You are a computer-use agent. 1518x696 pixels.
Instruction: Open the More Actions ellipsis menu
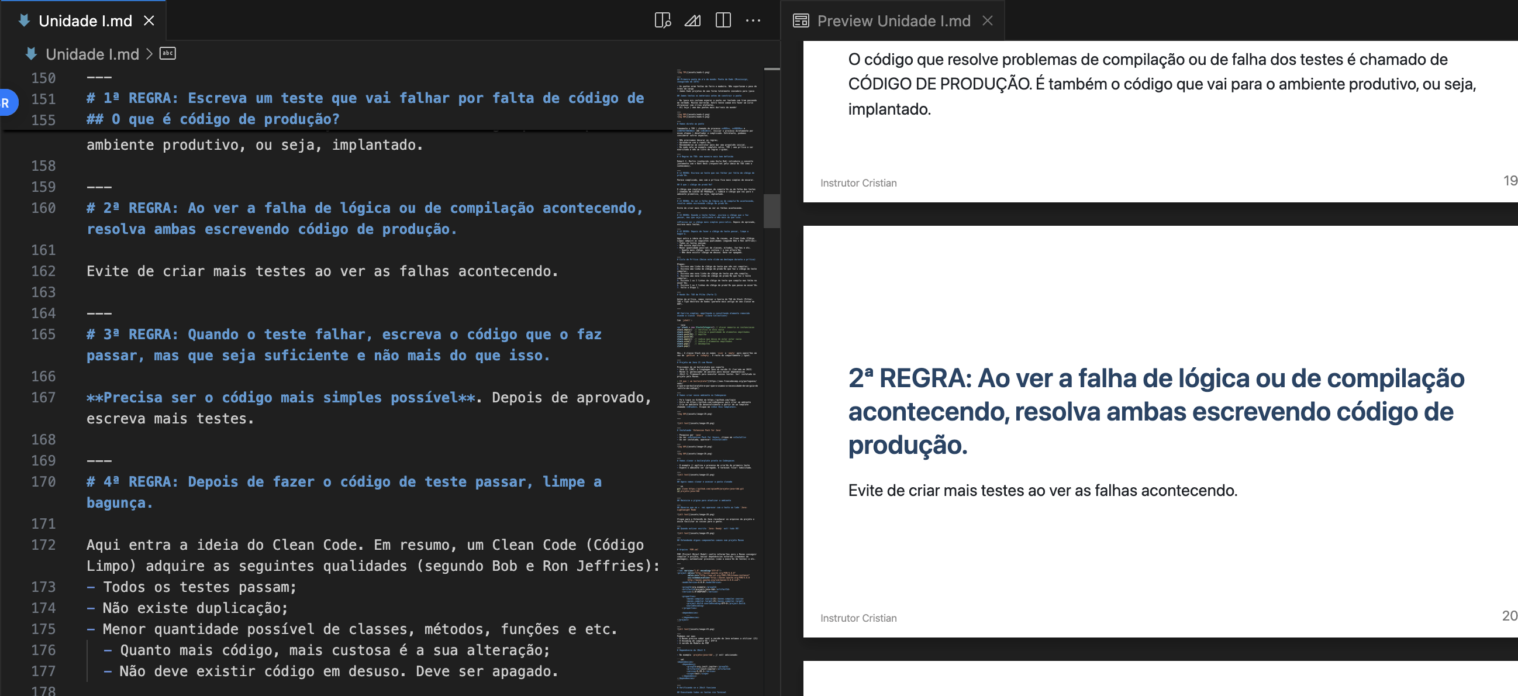[x=753, y=20]
